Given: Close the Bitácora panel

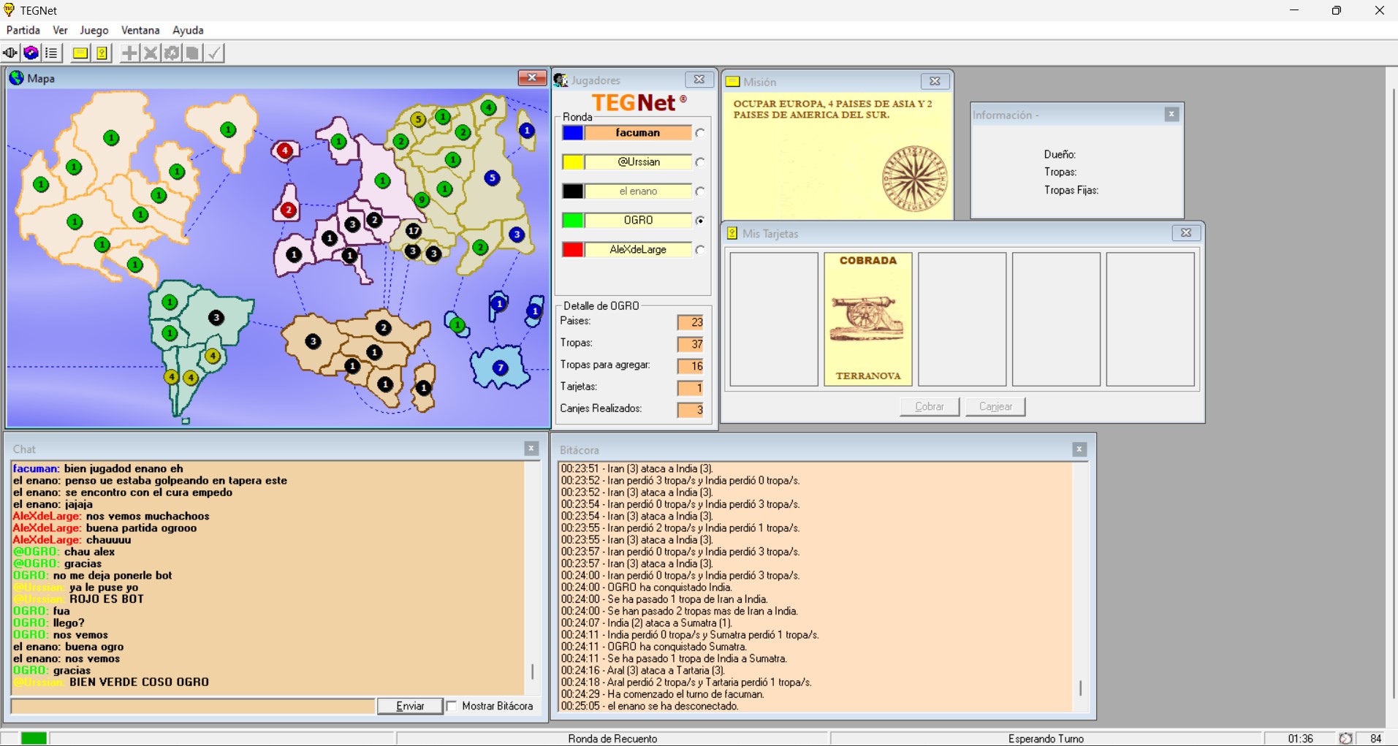Looking at the screenshot, I should click(1079, 449).
